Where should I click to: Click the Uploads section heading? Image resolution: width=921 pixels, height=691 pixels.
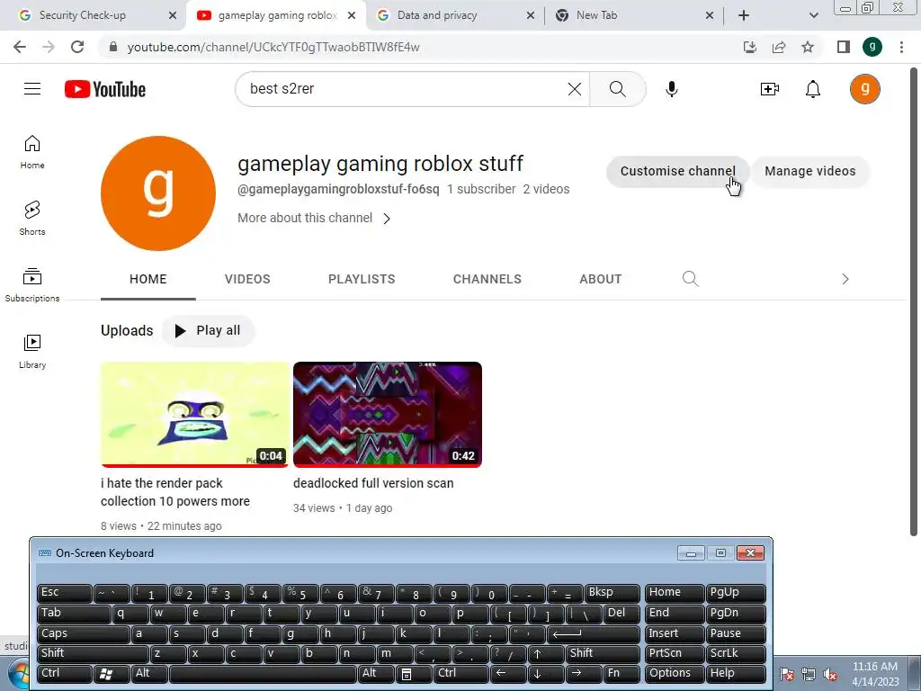(127, 331)
